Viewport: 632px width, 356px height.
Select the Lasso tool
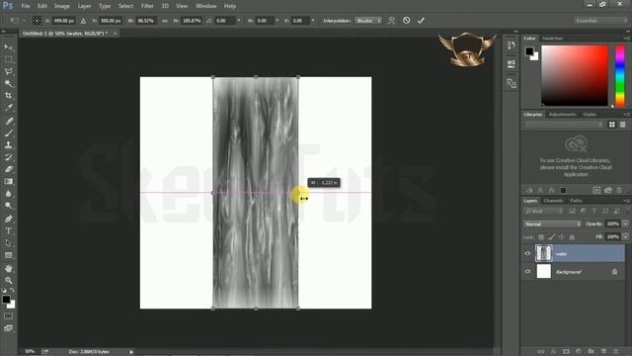(x=9, y=72)
